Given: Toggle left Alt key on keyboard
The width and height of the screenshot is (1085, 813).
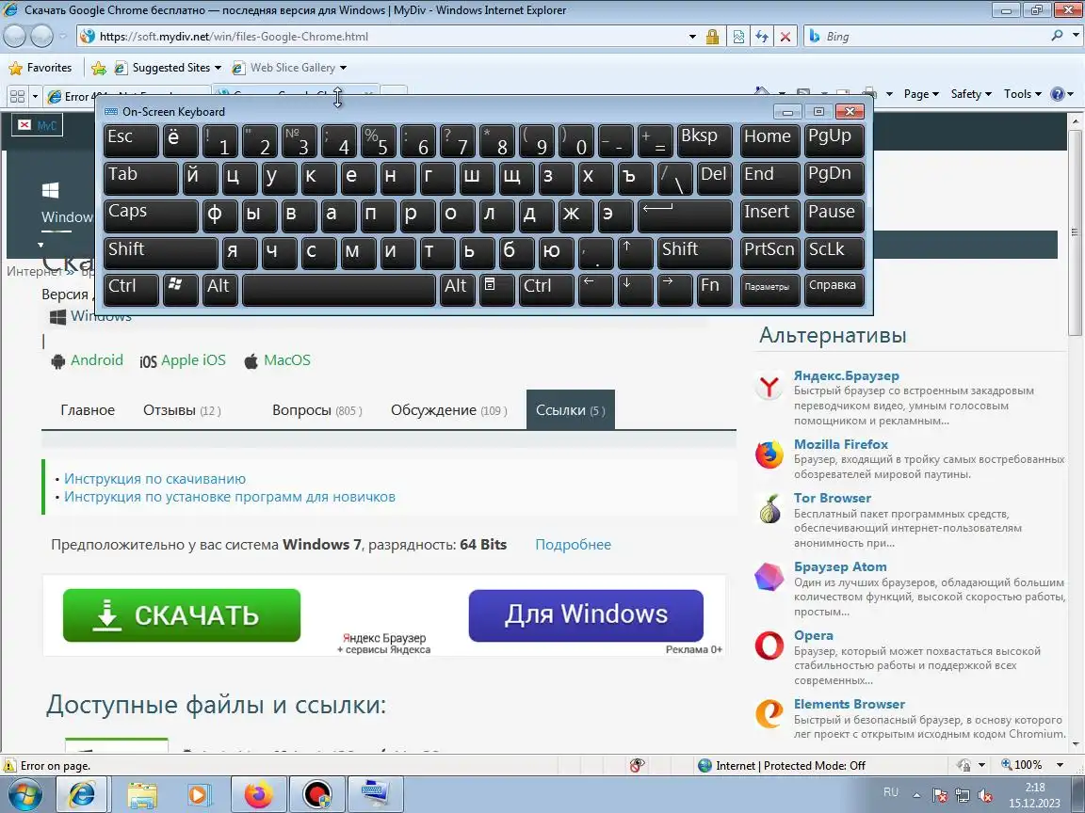Looking at the screenshot, I should pyautogui.click(x=220, y=289).
